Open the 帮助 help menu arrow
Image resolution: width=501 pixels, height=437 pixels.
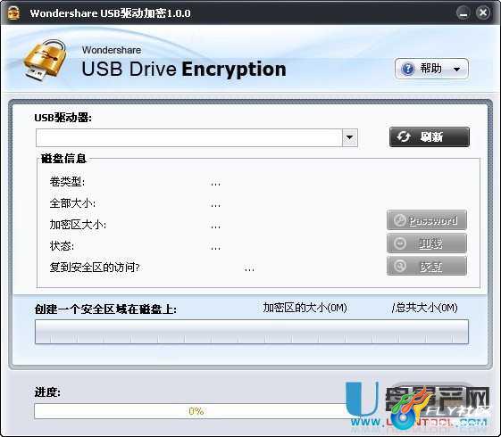point(457,69)
